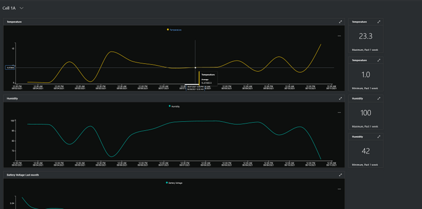
Task: Open the Cell 1A dropdown chevron
Action: point(21,8)
